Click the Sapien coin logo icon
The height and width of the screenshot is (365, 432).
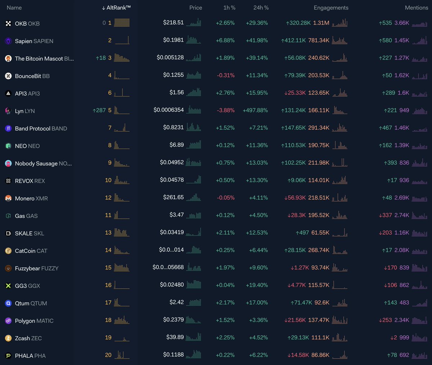pyautogui.click(x=8, y=41)
